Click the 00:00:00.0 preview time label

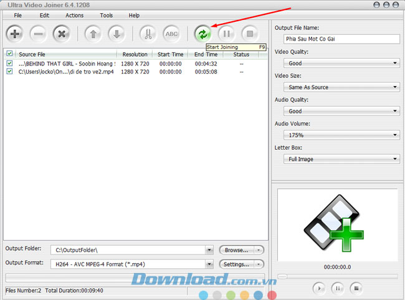[x=337, y=267]
